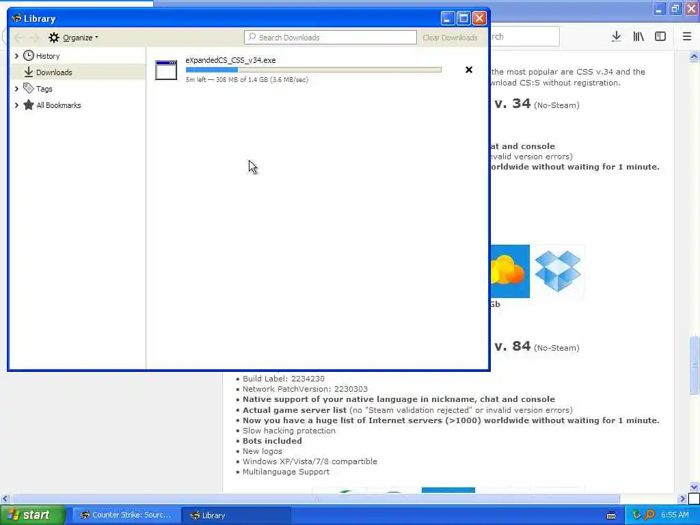Click the vertical scrollbar down arrow

pos(694,487)
